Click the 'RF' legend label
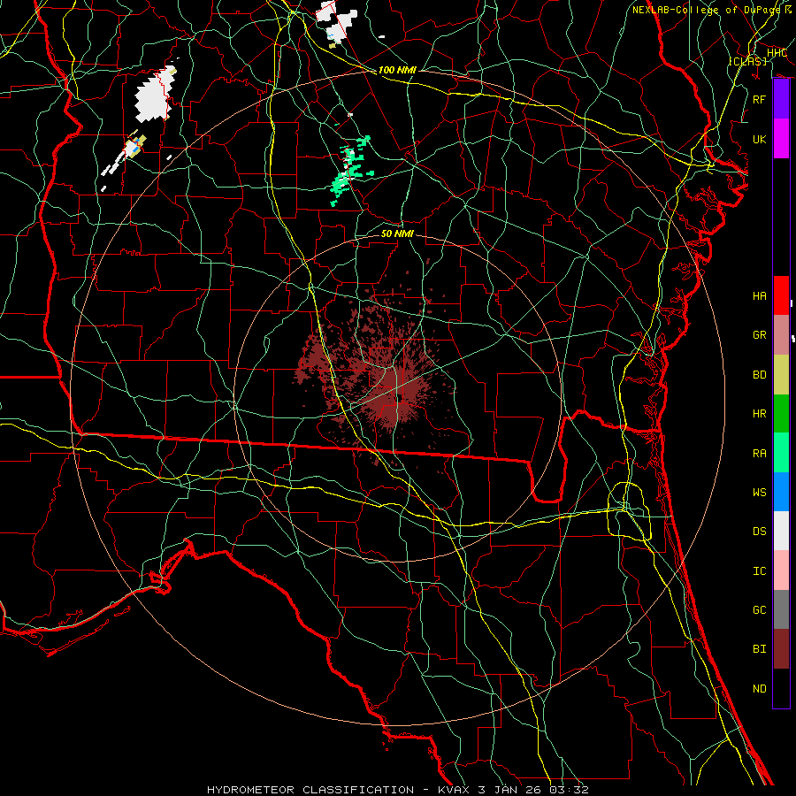 (759, 99)
